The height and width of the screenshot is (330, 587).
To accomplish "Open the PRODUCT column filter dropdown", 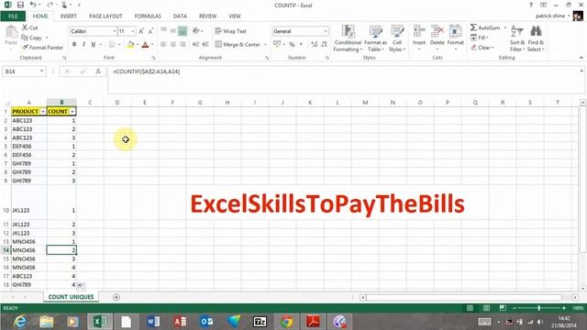I will pyautogui.click(x=43, y=112).
